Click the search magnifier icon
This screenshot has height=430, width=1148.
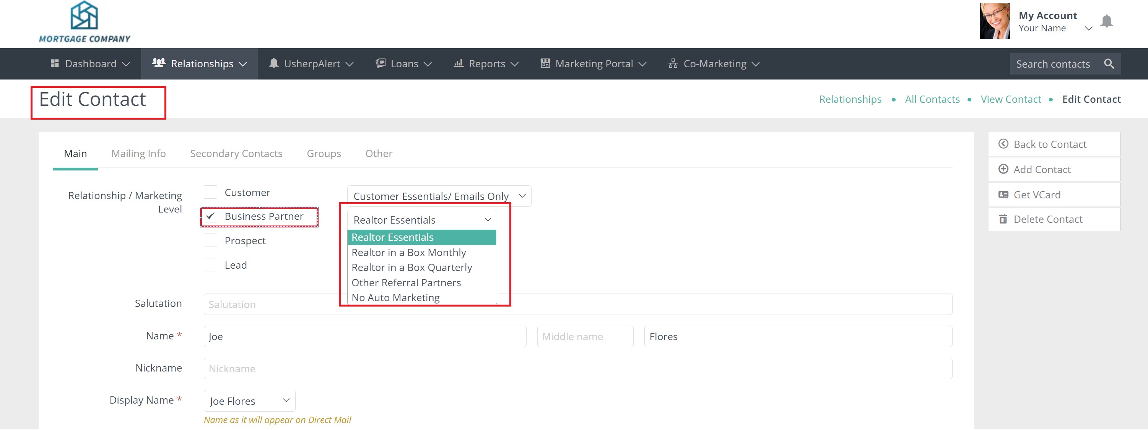1109,64
